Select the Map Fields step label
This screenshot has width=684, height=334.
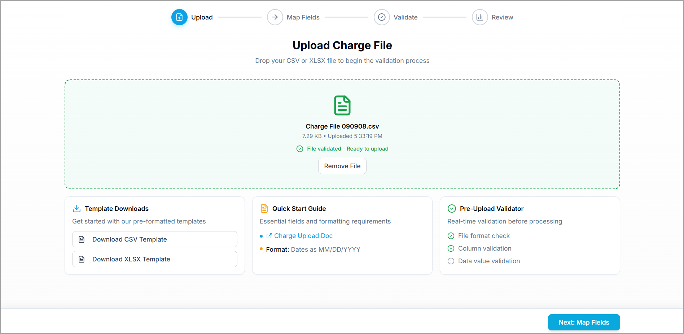point(303,17)
